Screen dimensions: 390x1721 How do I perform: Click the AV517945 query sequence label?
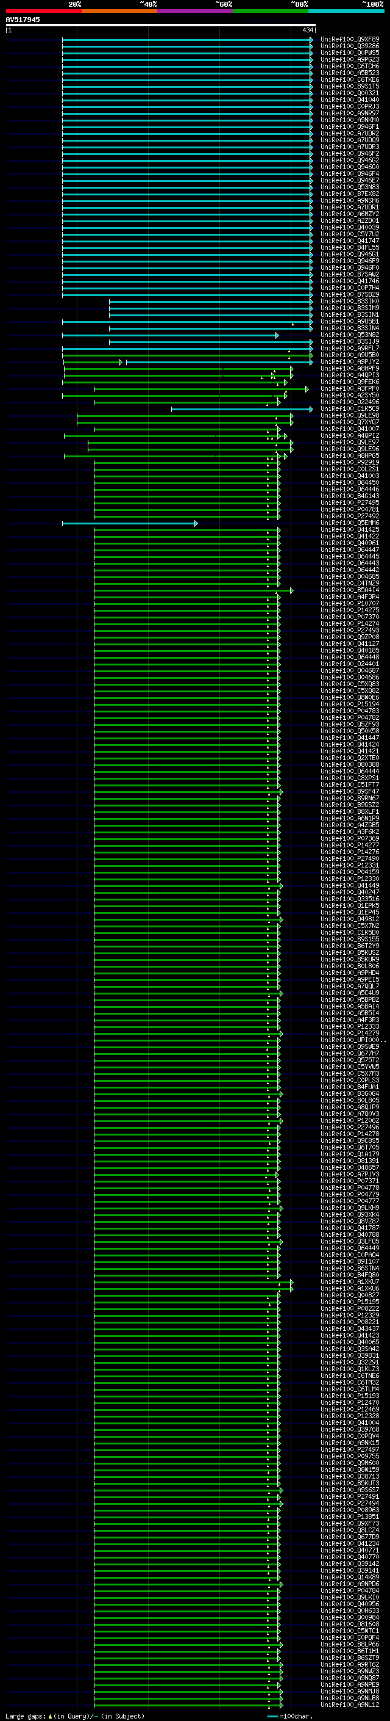coord(23,20)
